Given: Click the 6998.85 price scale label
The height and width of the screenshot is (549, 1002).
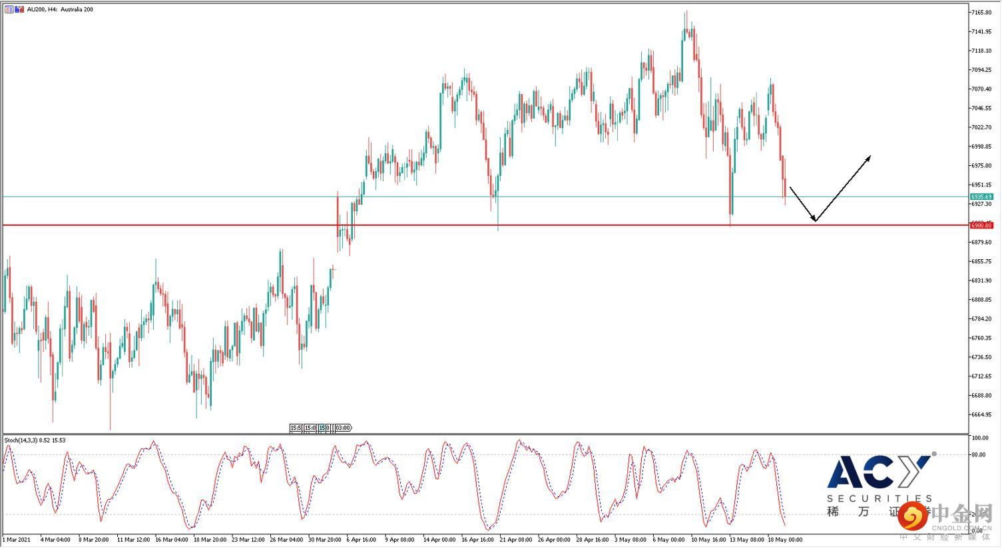Looking at the screenshot, I should click(981, 147).
